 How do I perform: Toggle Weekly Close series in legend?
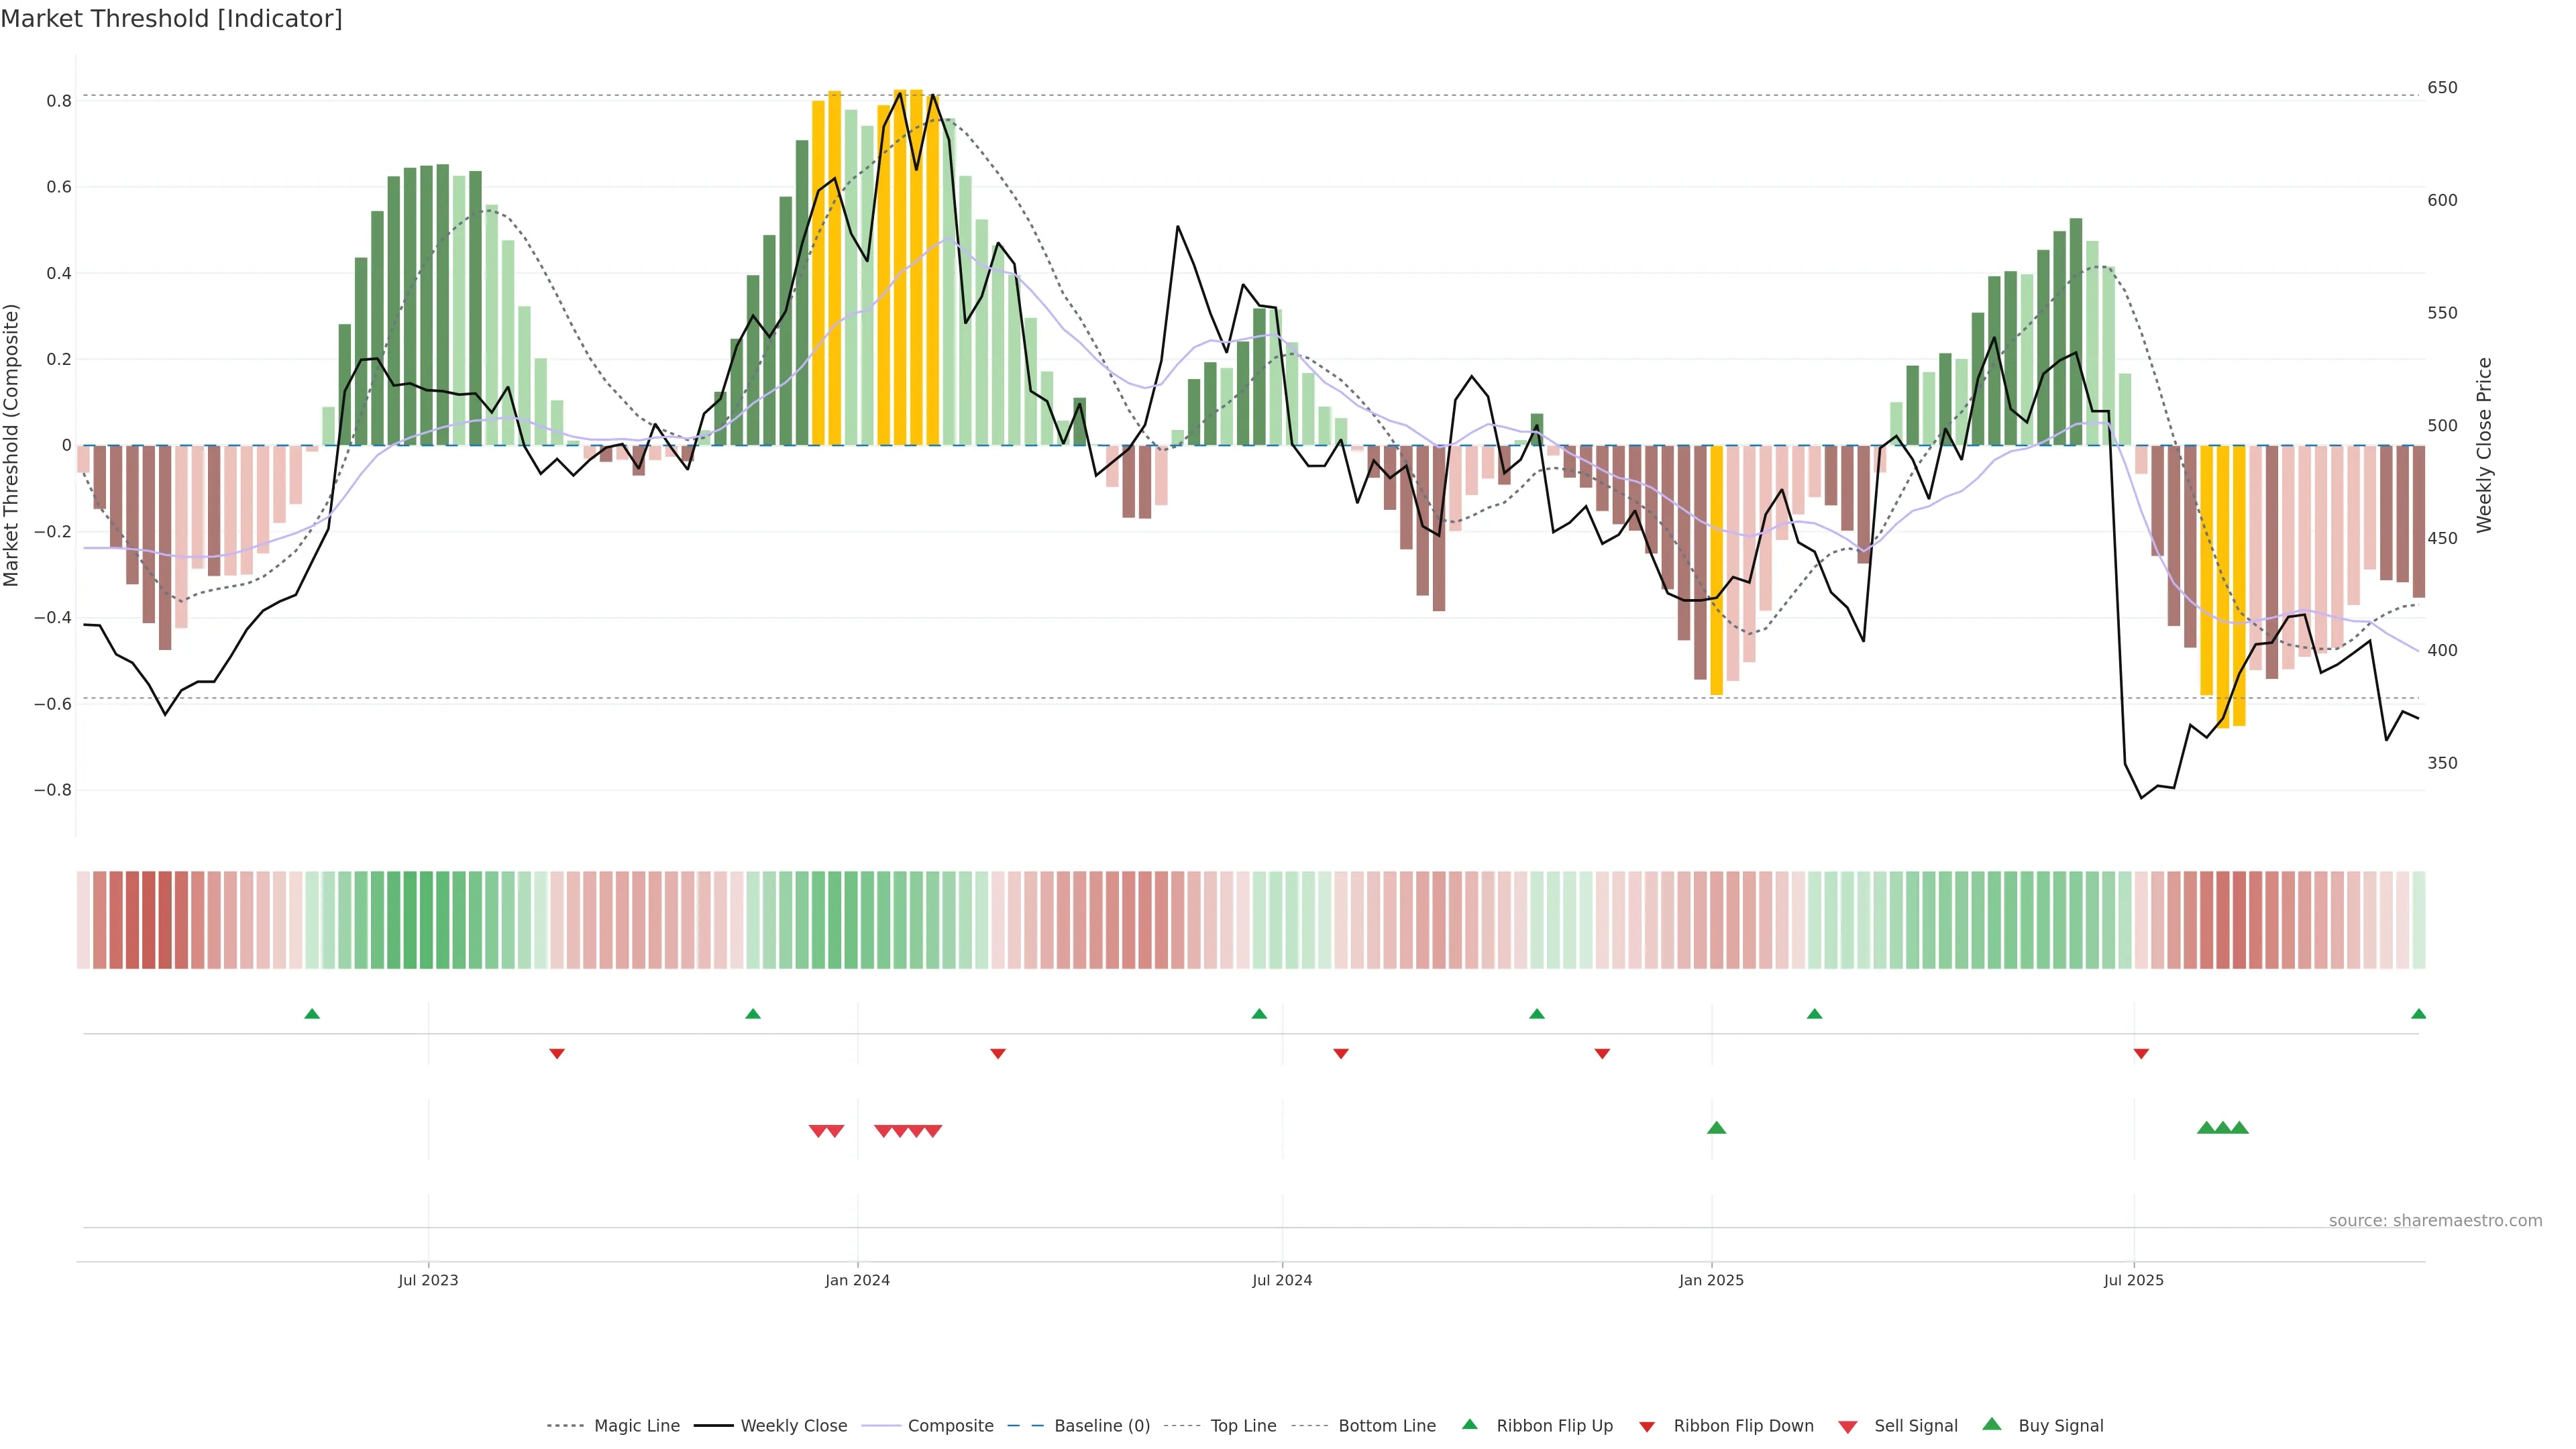click(793, 1426)
